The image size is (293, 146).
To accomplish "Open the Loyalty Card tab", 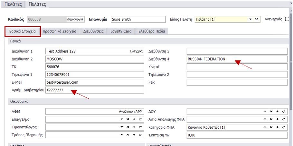I will pos(121,32).
